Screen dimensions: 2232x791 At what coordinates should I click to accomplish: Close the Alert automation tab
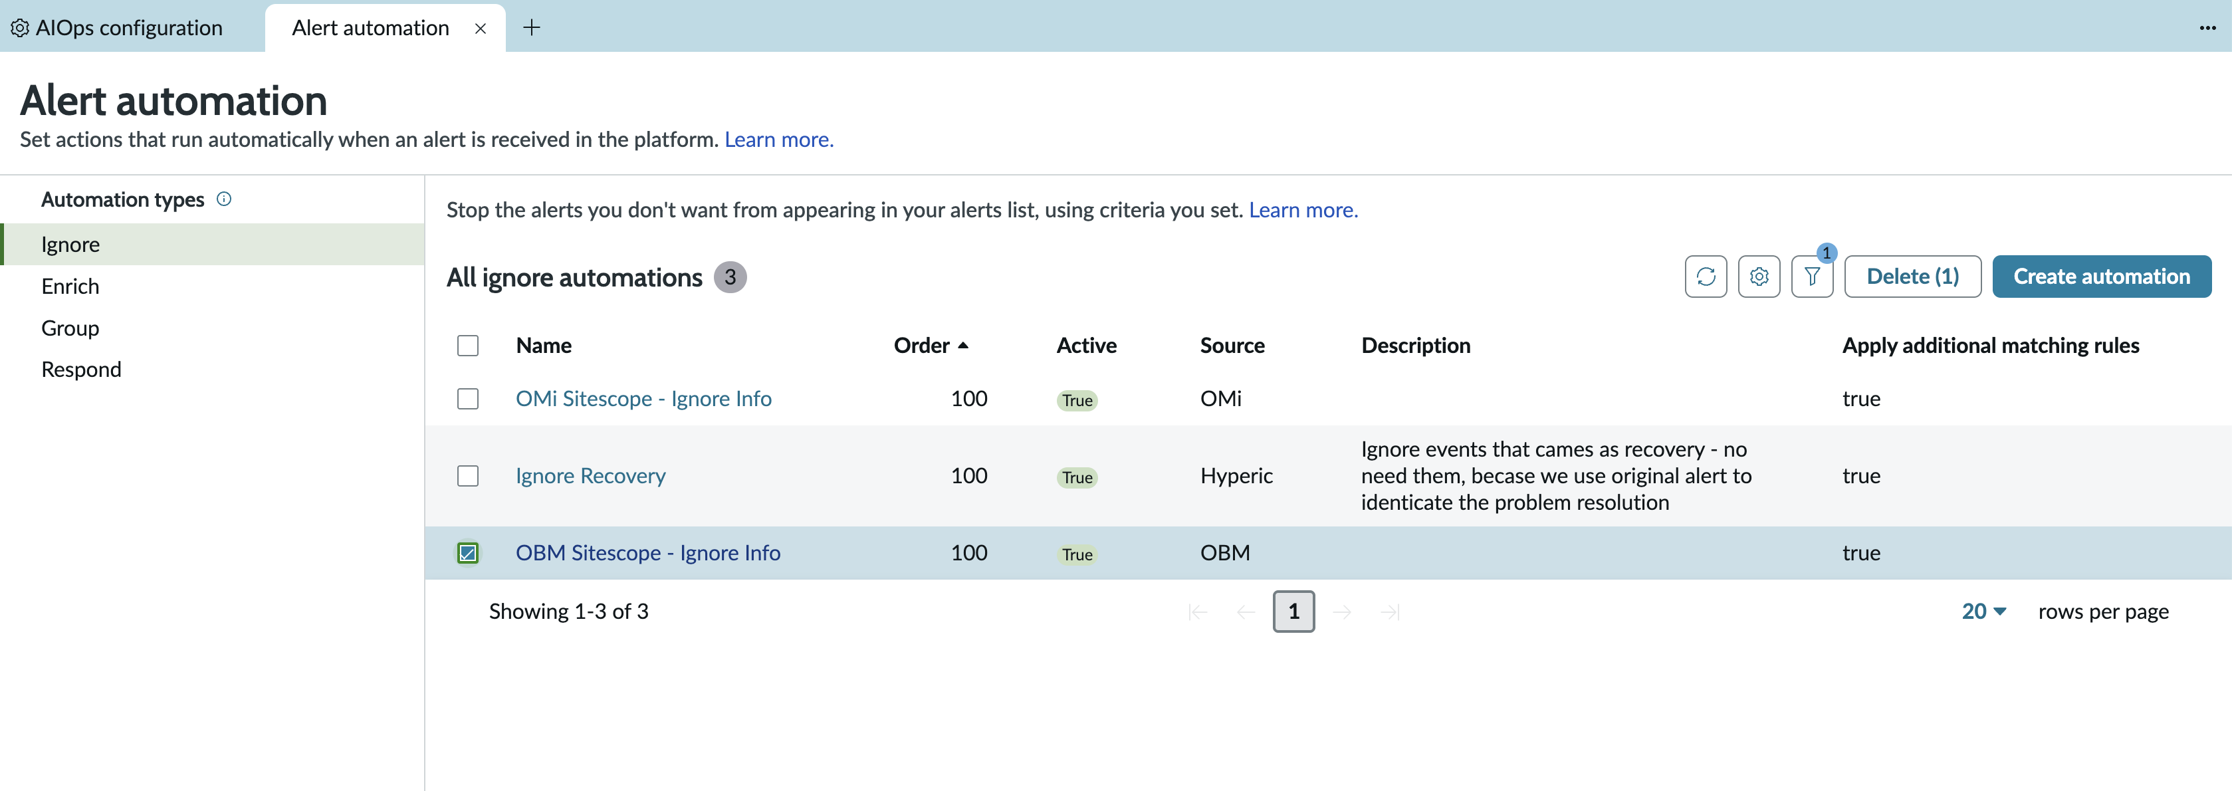(x=481, y=29)
